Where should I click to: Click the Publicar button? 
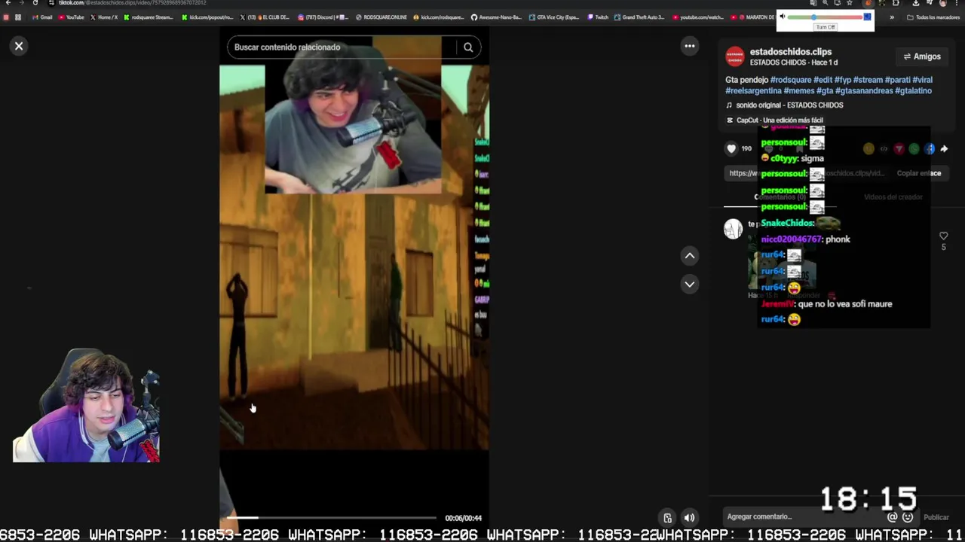(x=936, y=518)
